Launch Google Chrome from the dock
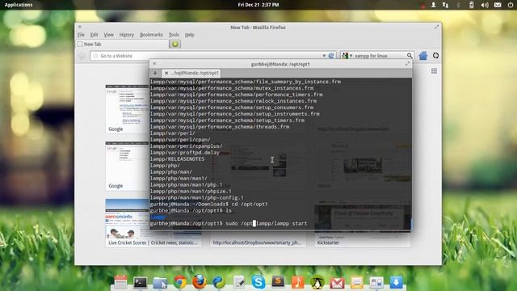 [x=180, y=282]
